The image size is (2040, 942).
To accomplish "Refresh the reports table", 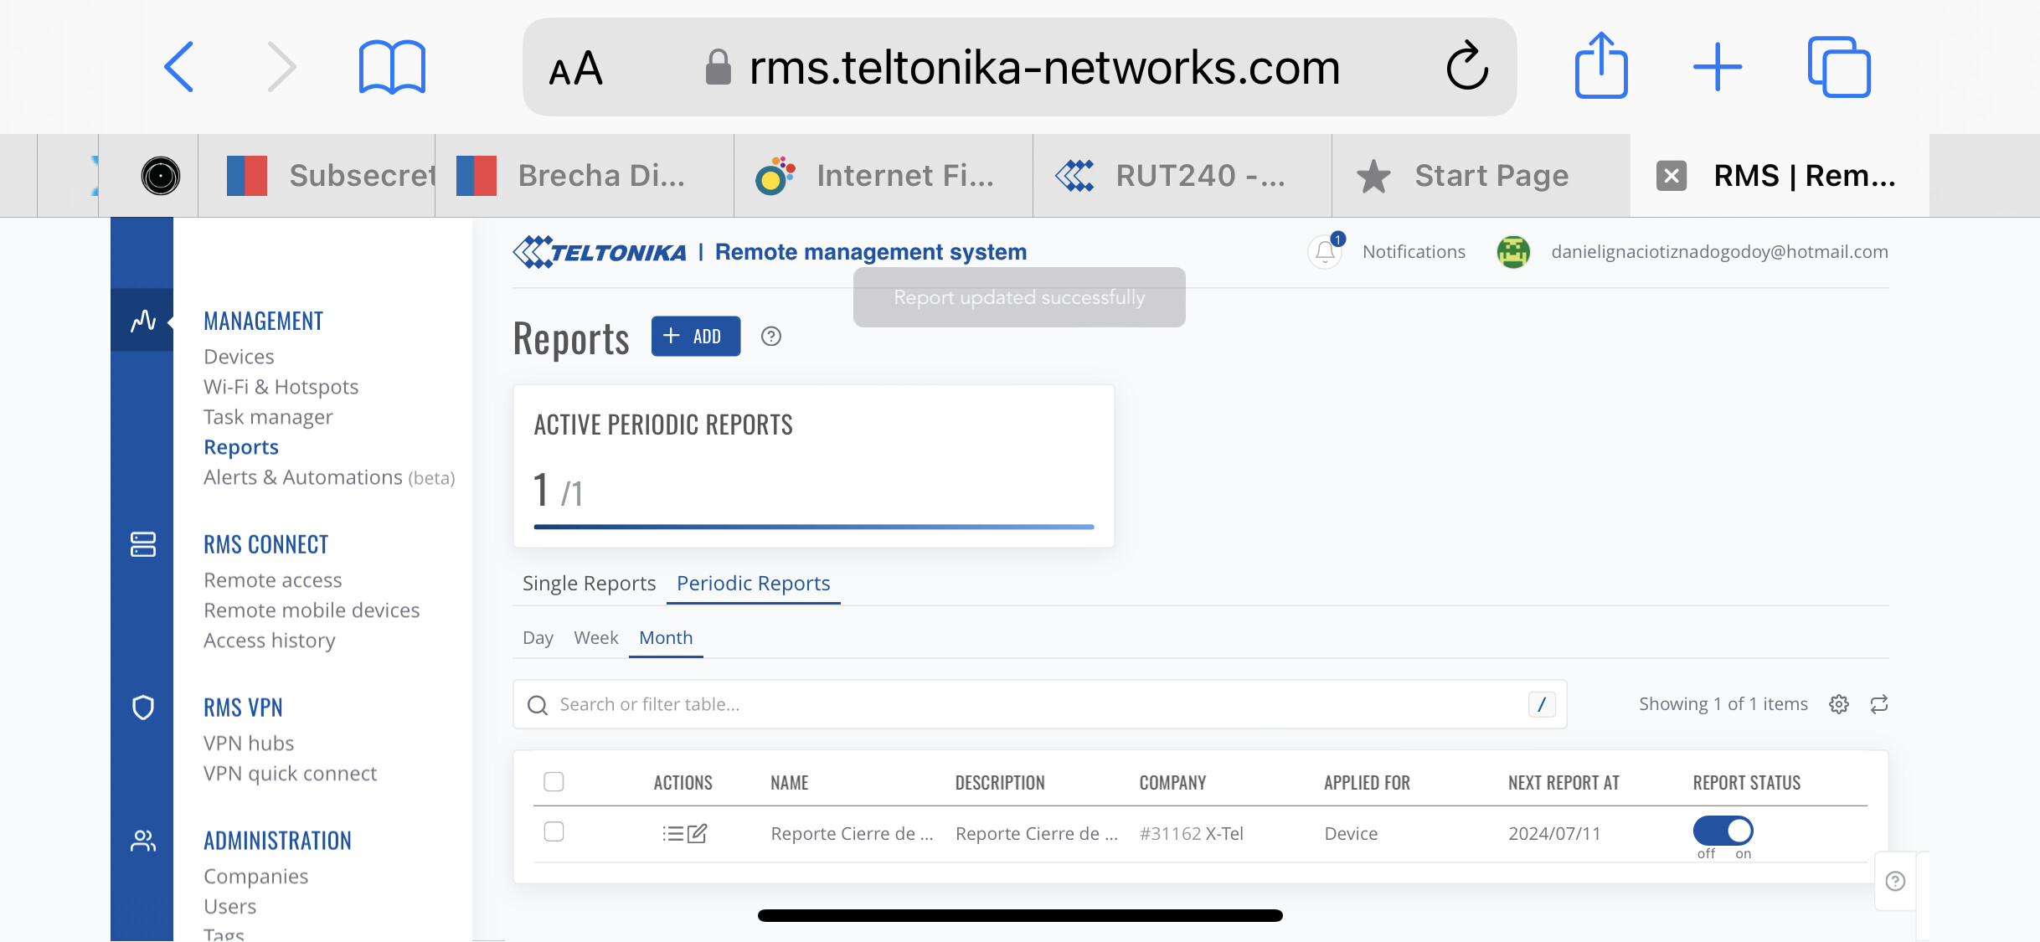I will 1879,704.
